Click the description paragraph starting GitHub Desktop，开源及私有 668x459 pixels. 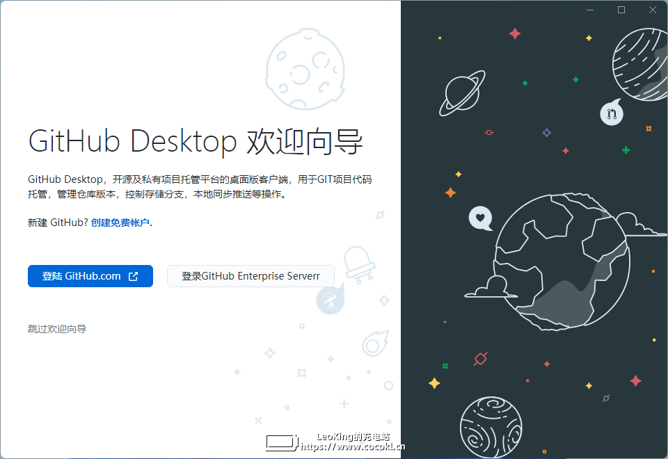200,186
